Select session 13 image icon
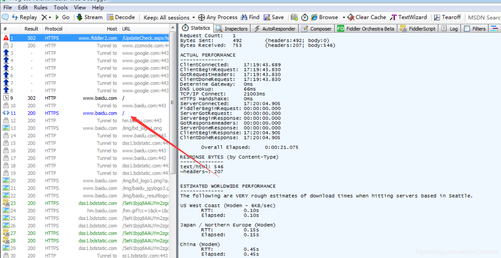Image resolution: width=501 pixels, height=258 pixels. tap(6, 128)
